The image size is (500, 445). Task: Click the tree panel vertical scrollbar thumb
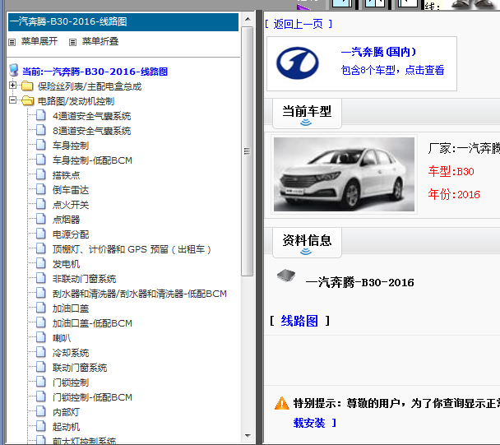248,151
